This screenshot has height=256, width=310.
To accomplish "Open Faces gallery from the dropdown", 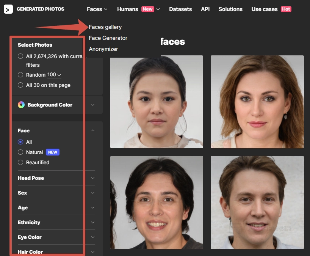I will (x=105, y=27).
